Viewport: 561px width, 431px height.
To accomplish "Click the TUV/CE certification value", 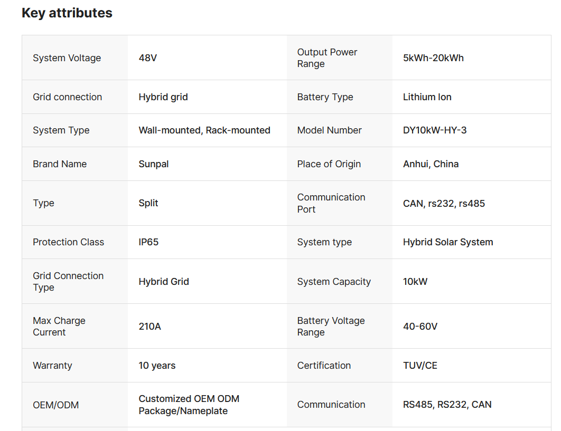I will click(420, 366).
